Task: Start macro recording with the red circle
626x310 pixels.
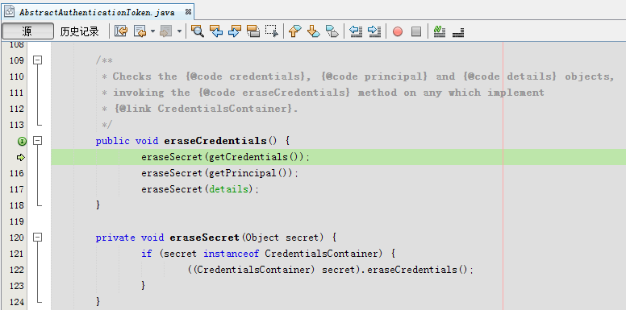Action: [398, 31]
